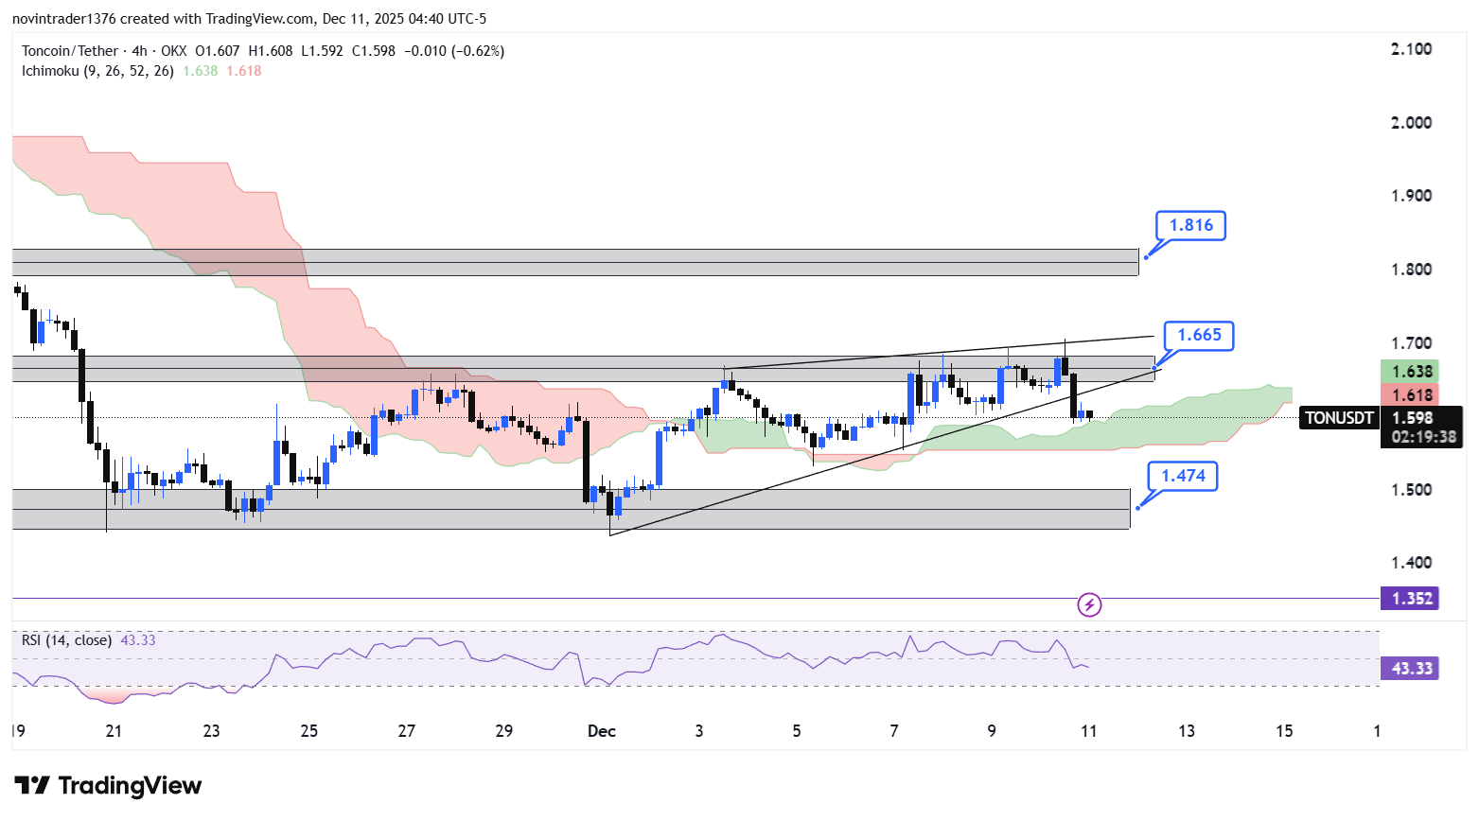Click the purple 1.352 price axis tag
The height and width of the screenshot is (821, 1479).
1411,599
